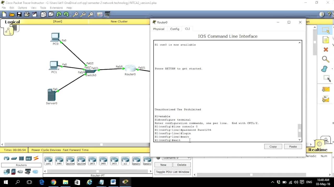
Task: Switch to Realtime mode tab
Action: pos(318,150)
